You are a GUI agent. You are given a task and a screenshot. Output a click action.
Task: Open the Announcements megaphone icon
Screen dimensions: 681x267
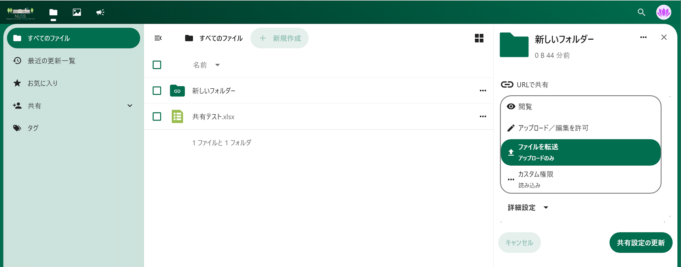click(100, 12)
